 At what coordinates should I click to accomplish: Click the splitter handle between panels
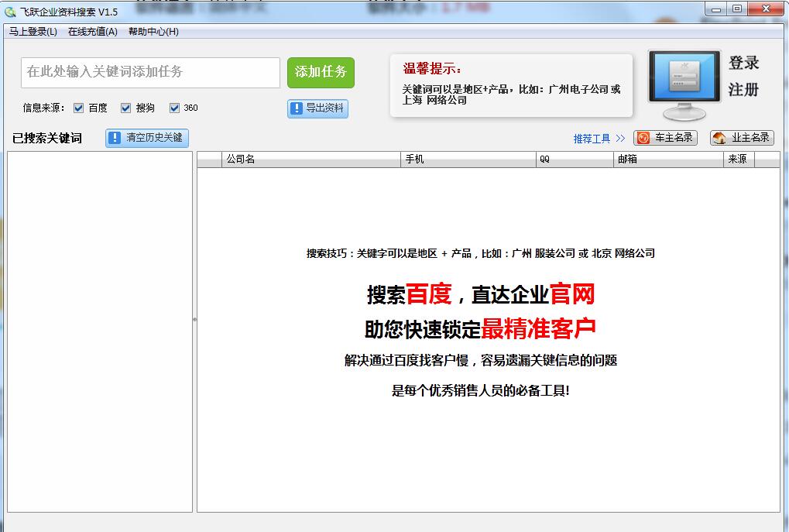[194, 319]
